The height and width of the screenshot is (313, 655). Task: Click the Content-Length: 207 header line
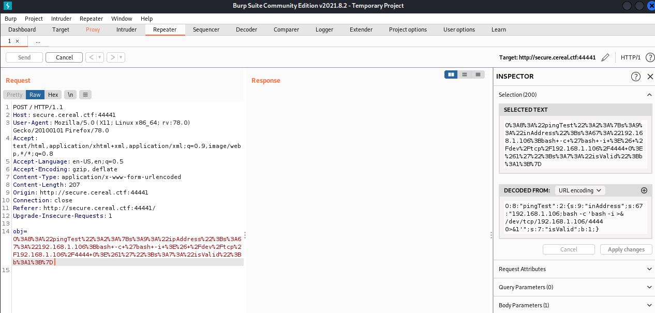click(x=46, y=185)
